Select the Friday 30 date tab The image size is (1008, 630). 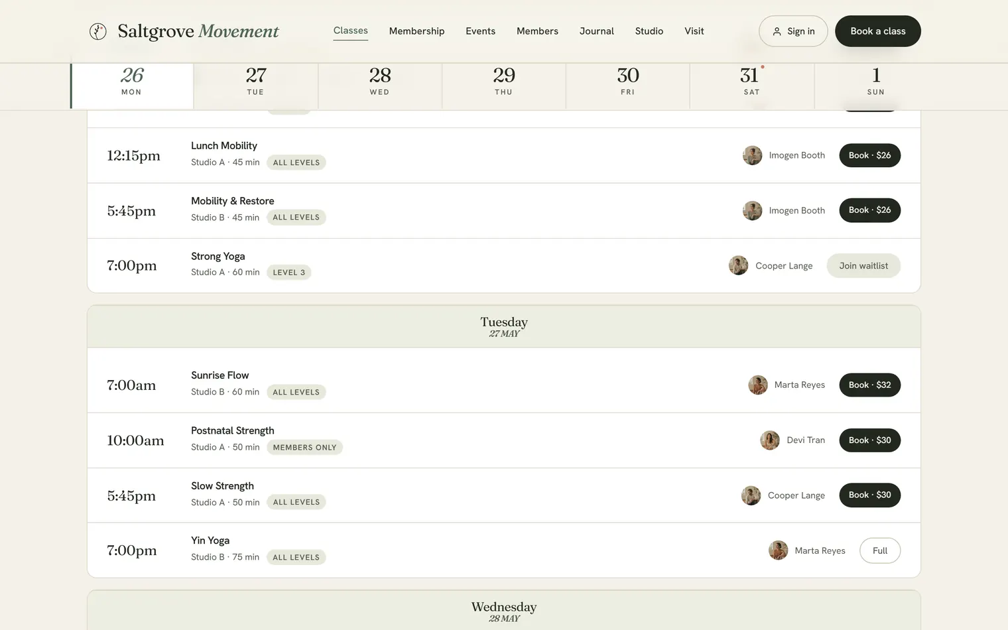[628, 86]
